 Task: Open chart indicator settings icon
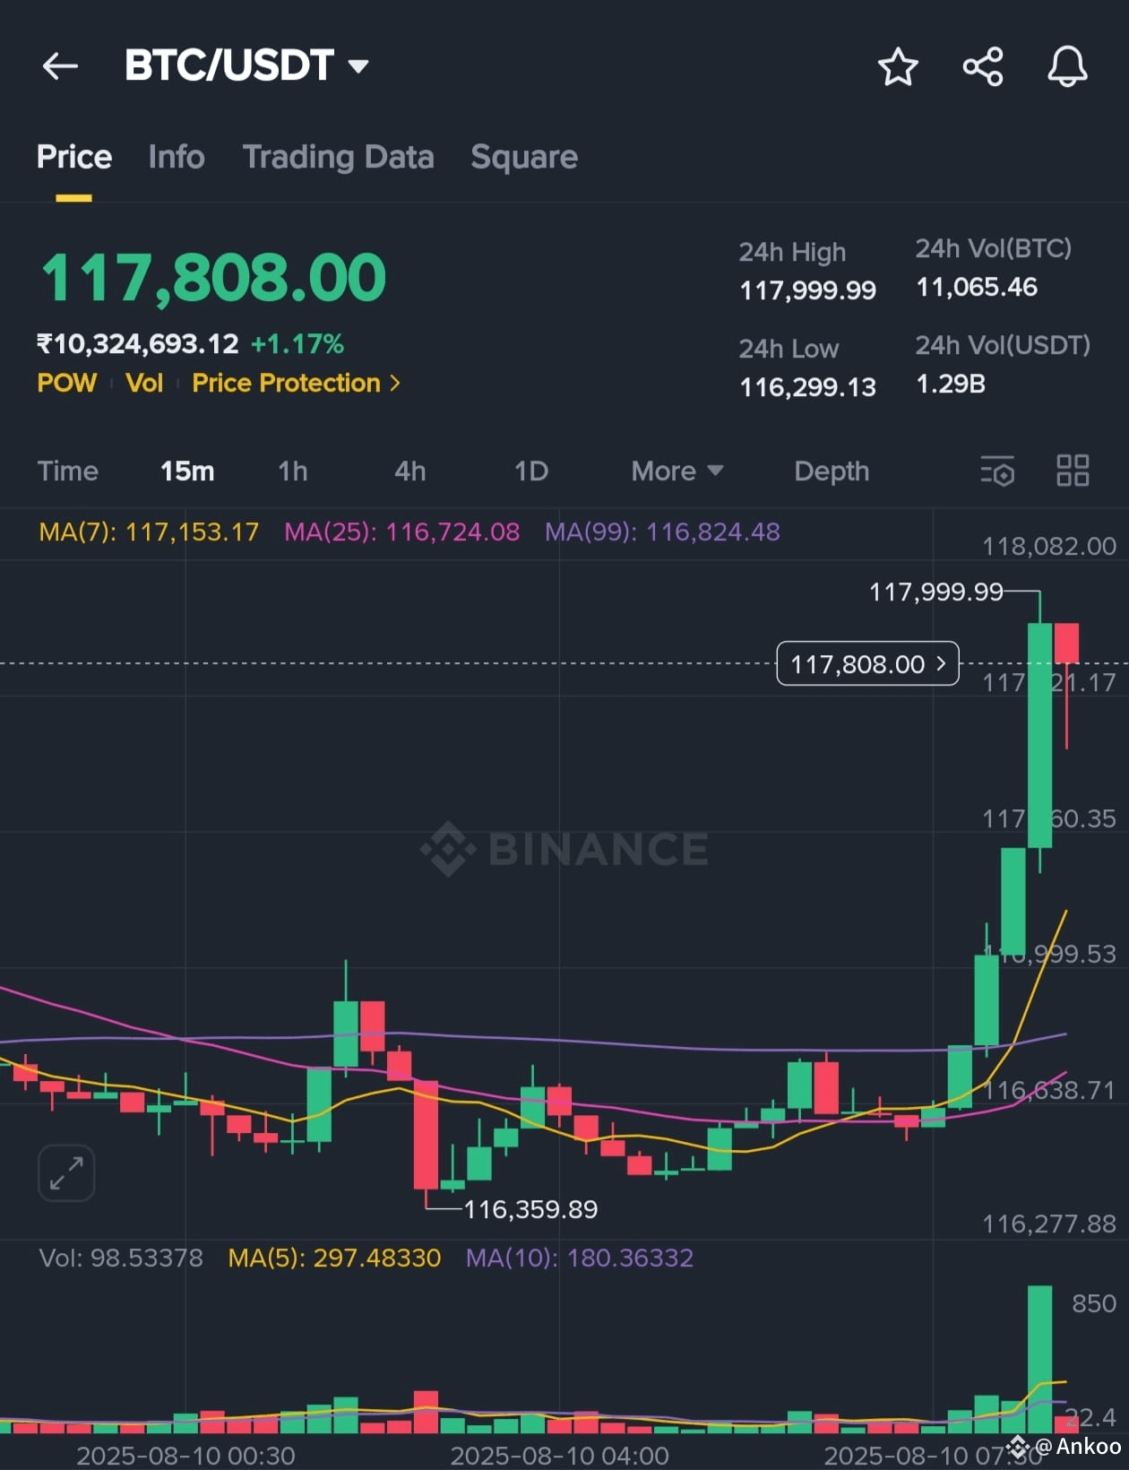tap(997, 471)
